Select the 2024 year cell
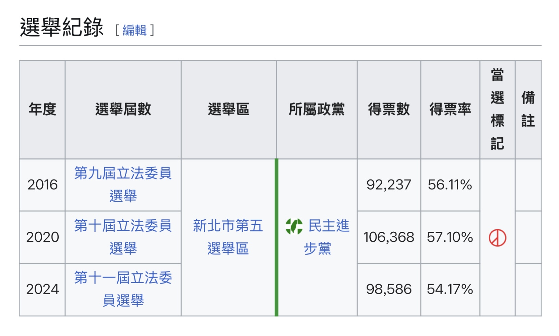 point(42,289)
